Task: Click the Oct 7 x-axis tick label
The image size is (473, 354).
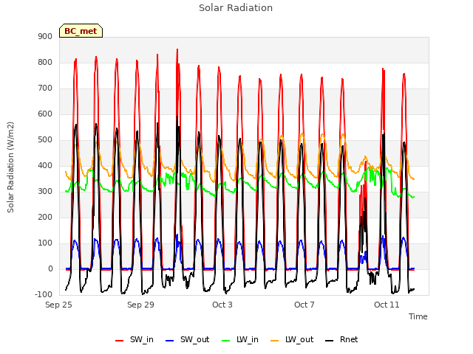Action: 304,305
